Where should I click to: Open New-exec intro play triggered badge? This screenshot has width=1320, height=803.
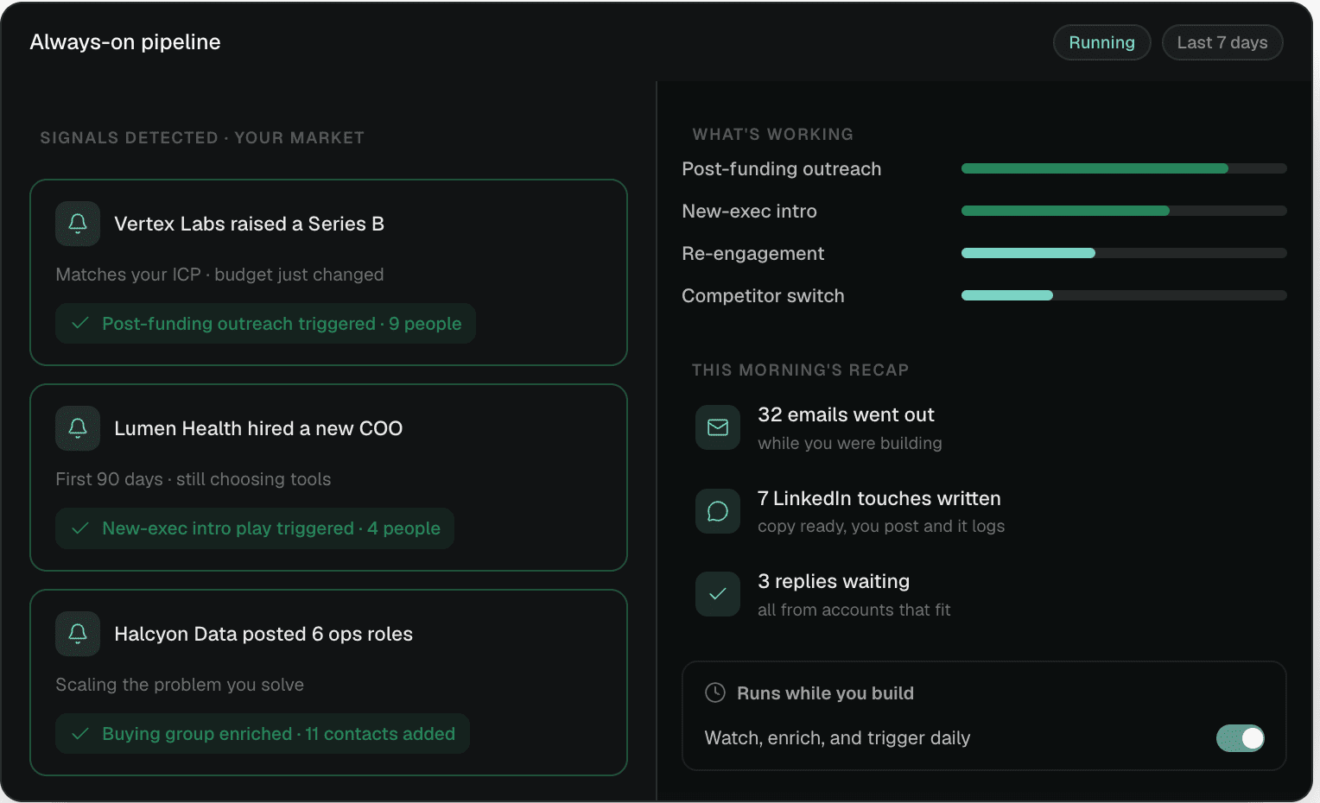255,528
